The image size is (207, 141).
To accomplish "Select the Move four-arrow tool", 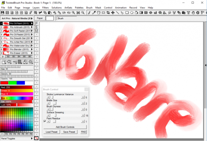I will click(x=113, y=13).
